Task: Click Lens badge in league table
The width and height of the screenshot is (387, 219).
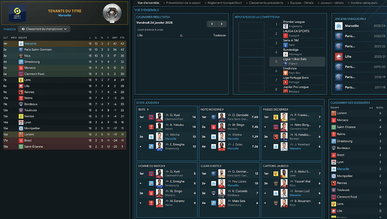Action: point(21,80)
